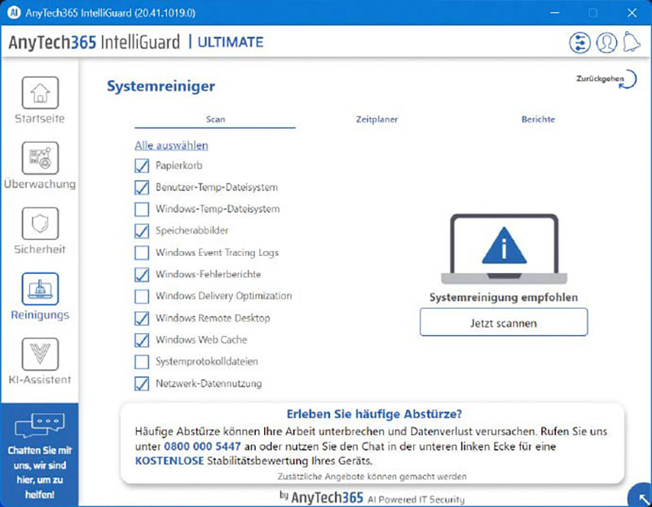The image size is (652, 507).
Task: Select the Reinigungs cleaning icon
Action: pos(40,289)
